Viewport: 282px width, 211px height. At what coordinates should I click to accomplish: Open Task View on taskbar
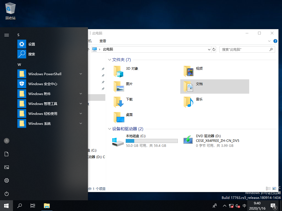[33, 205]
